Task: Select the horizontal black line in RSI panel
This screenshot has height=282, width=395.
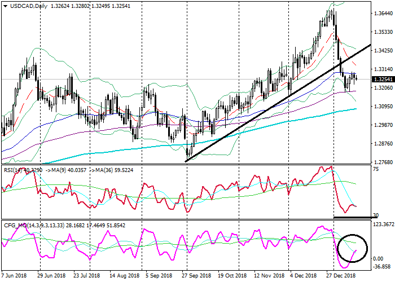Action: coord(353,217)
